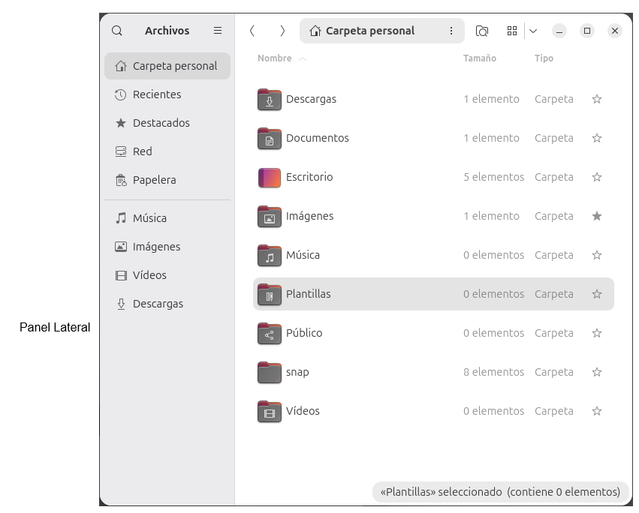Open the sidebar hamburger menu
The height and width of the screenshot is (513, 639).
click(x=218, y=31)
